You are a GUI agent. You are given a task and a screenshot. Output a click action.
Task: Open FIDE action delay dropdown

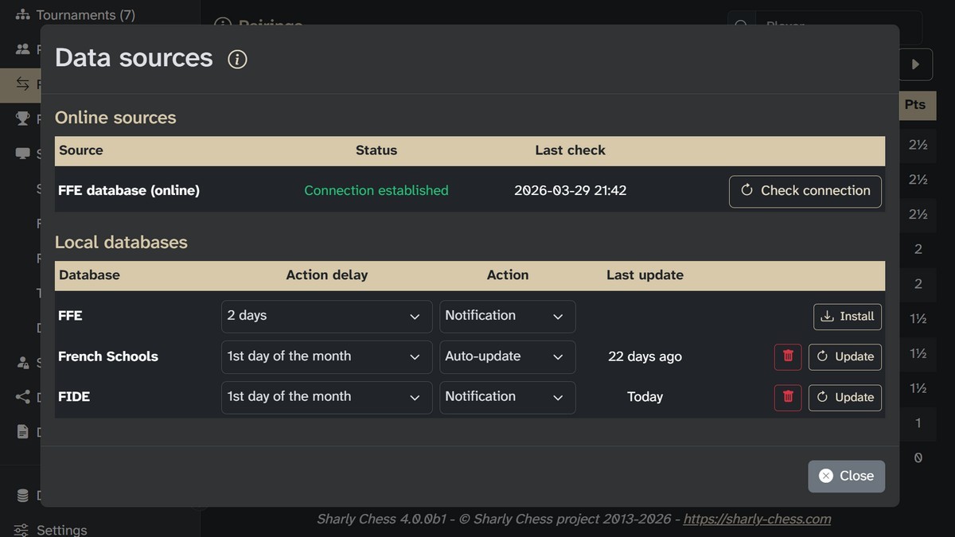coord(326,397)
